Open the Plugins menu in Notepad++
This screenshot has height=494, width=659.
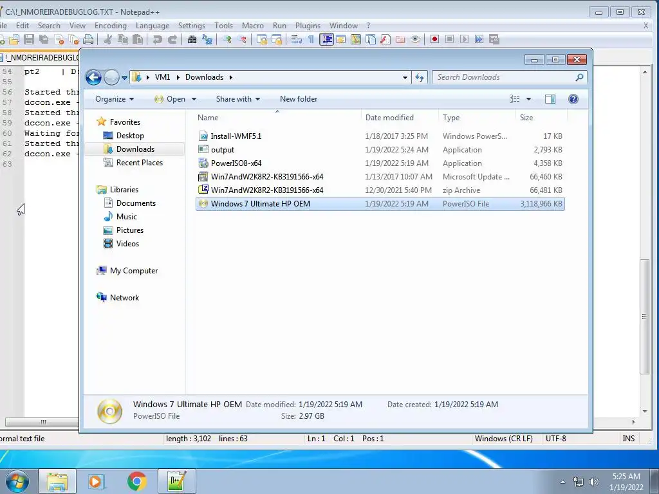308,26
